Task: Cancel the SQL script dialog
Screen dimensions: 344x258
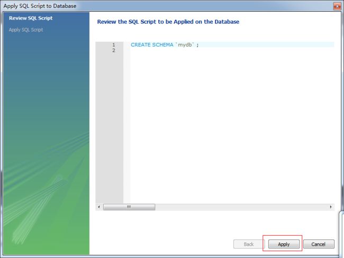Action: [319, 244]
